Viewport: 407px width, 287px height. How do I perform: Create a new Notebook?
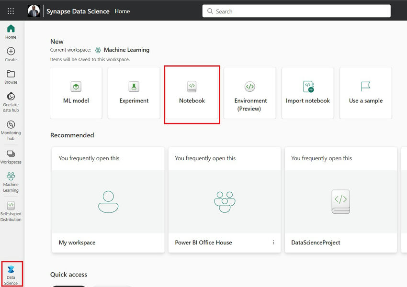pos(192,93)
